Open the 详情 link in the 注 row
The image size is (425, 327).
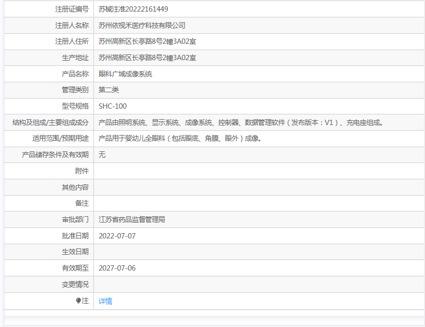[106, 301]
